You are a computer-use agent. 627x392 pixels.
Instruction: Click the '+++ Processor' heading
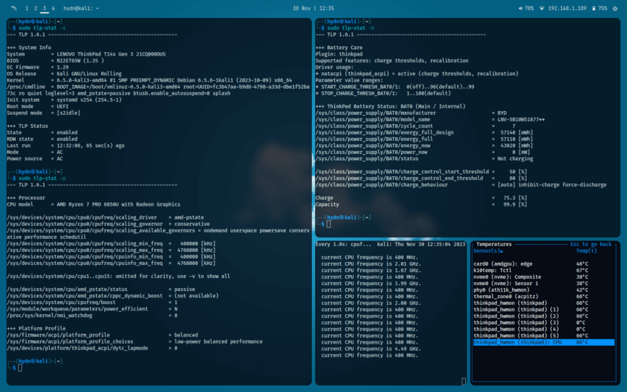click(x=26, y=198)
